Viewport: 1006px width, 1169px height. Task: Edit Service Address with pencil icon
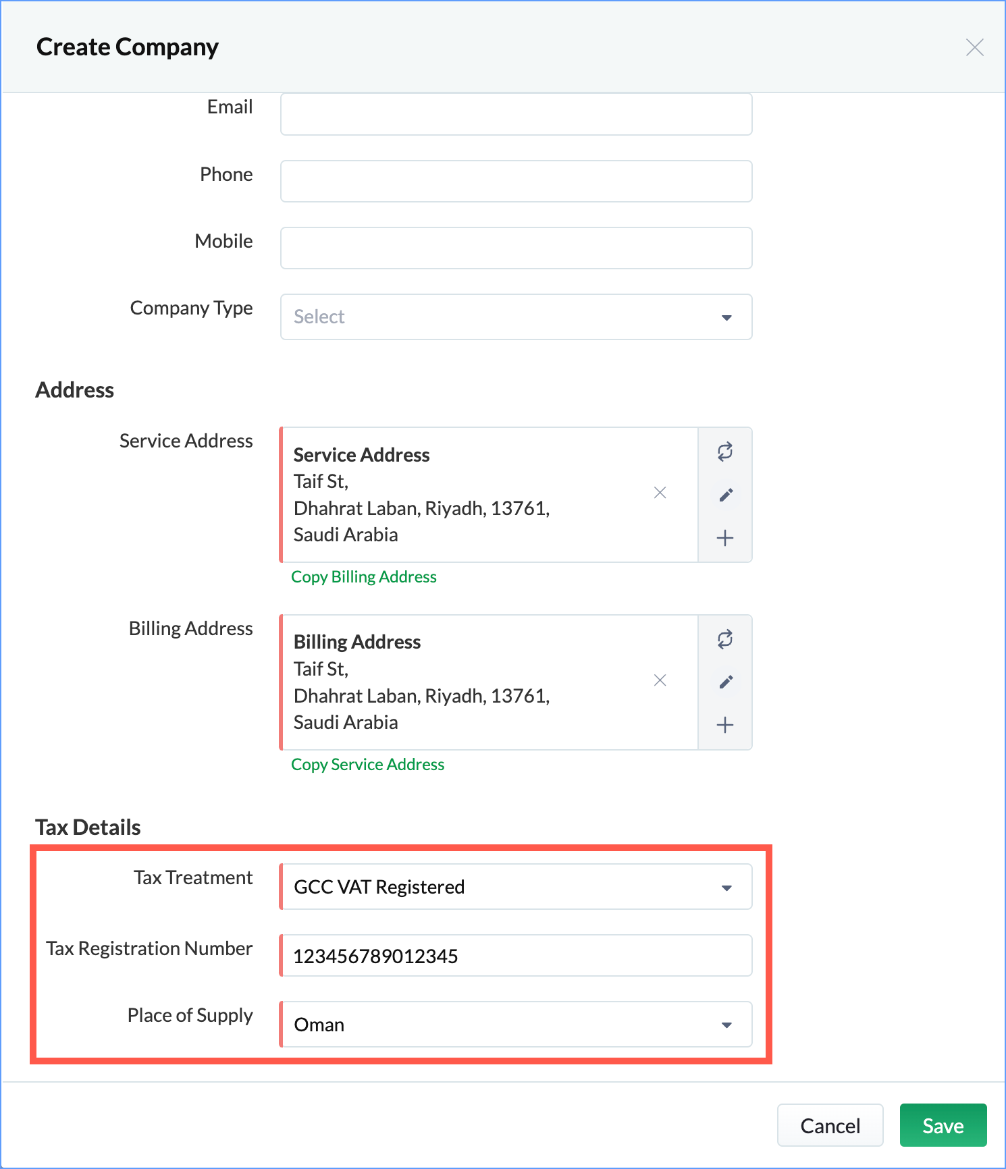click(x=726, y=495)
